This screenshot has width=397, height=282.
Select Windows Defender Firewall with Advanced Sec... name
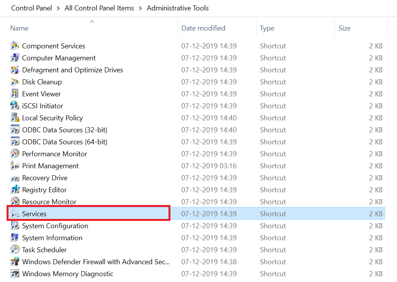(96, 262)
